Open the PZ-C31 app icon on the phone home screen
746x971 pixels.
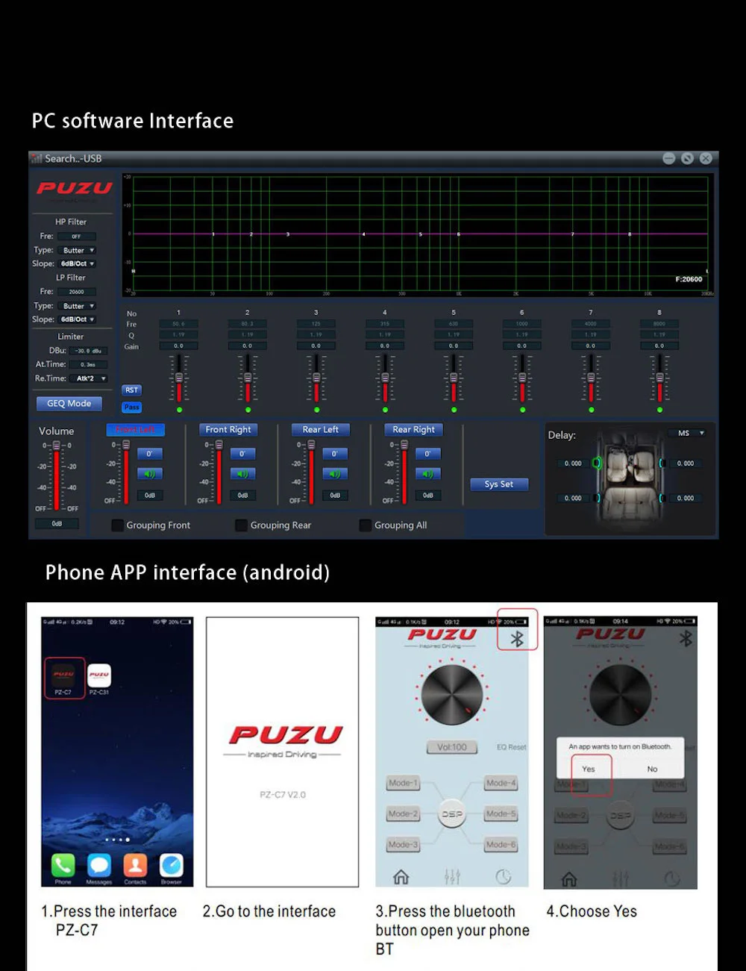point(99,675)
